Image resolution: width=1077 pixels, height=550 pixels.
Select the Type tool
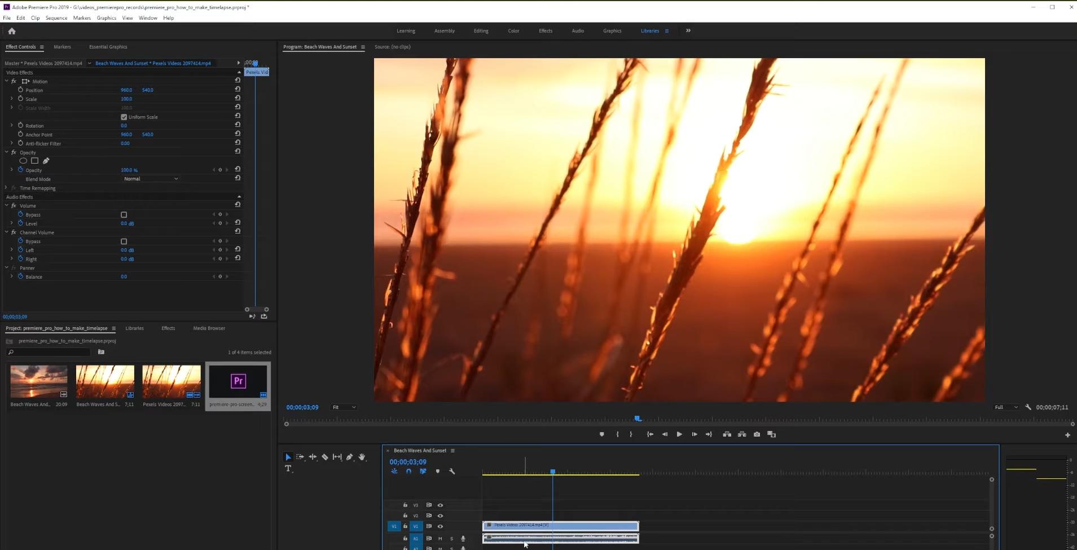click(x=288, y=469)
